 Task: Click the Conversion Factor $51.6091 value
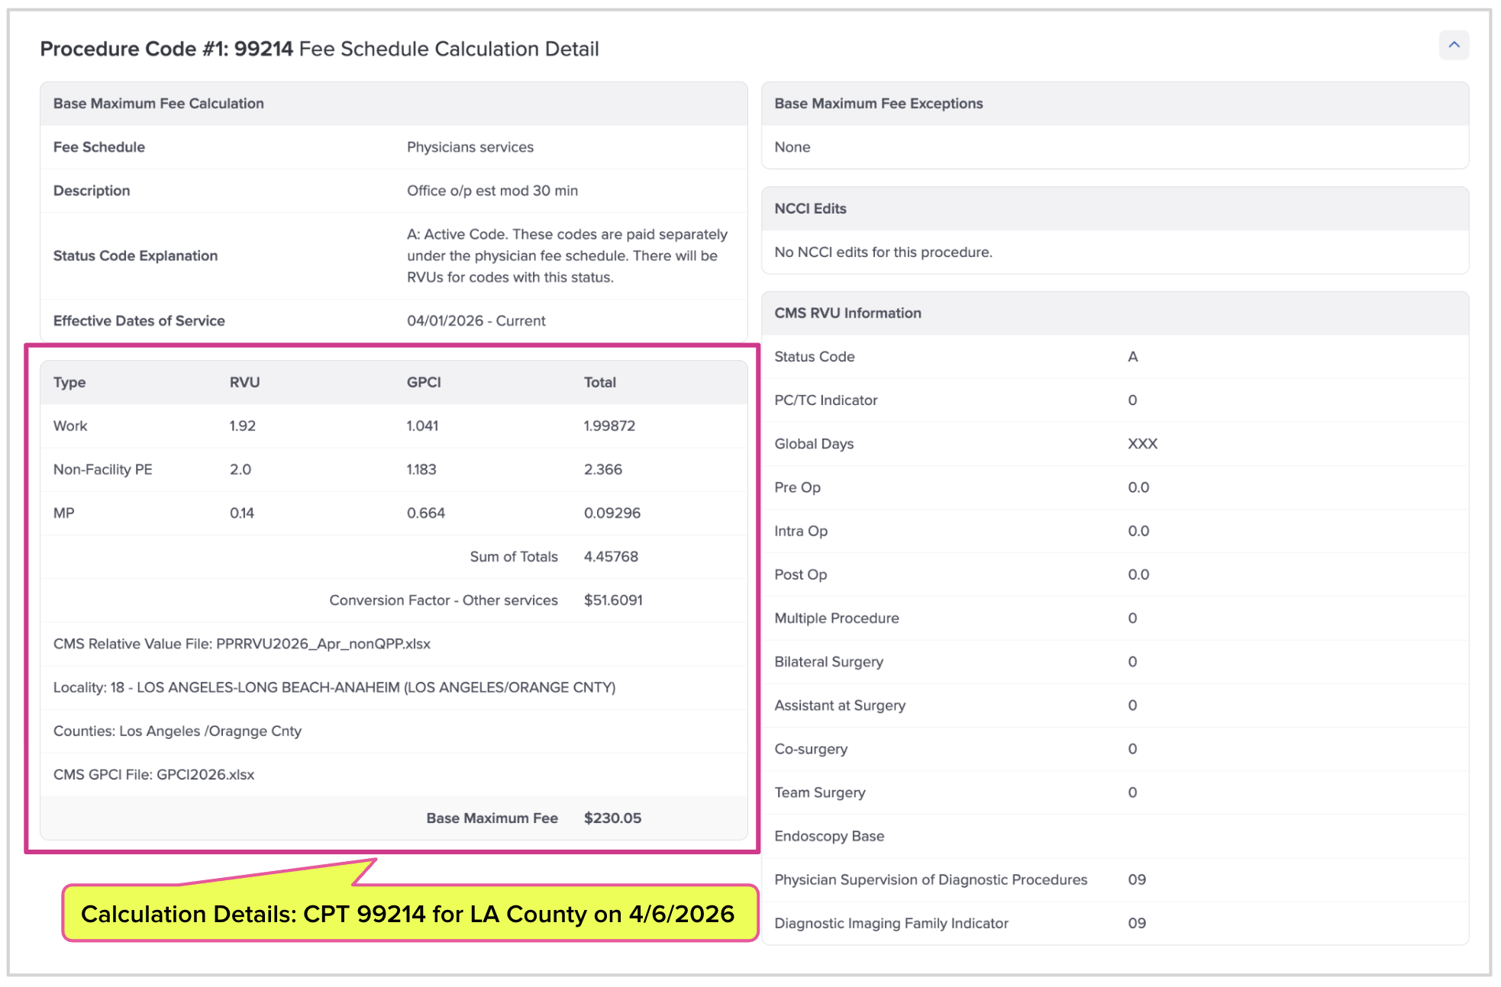click(613, 600)
